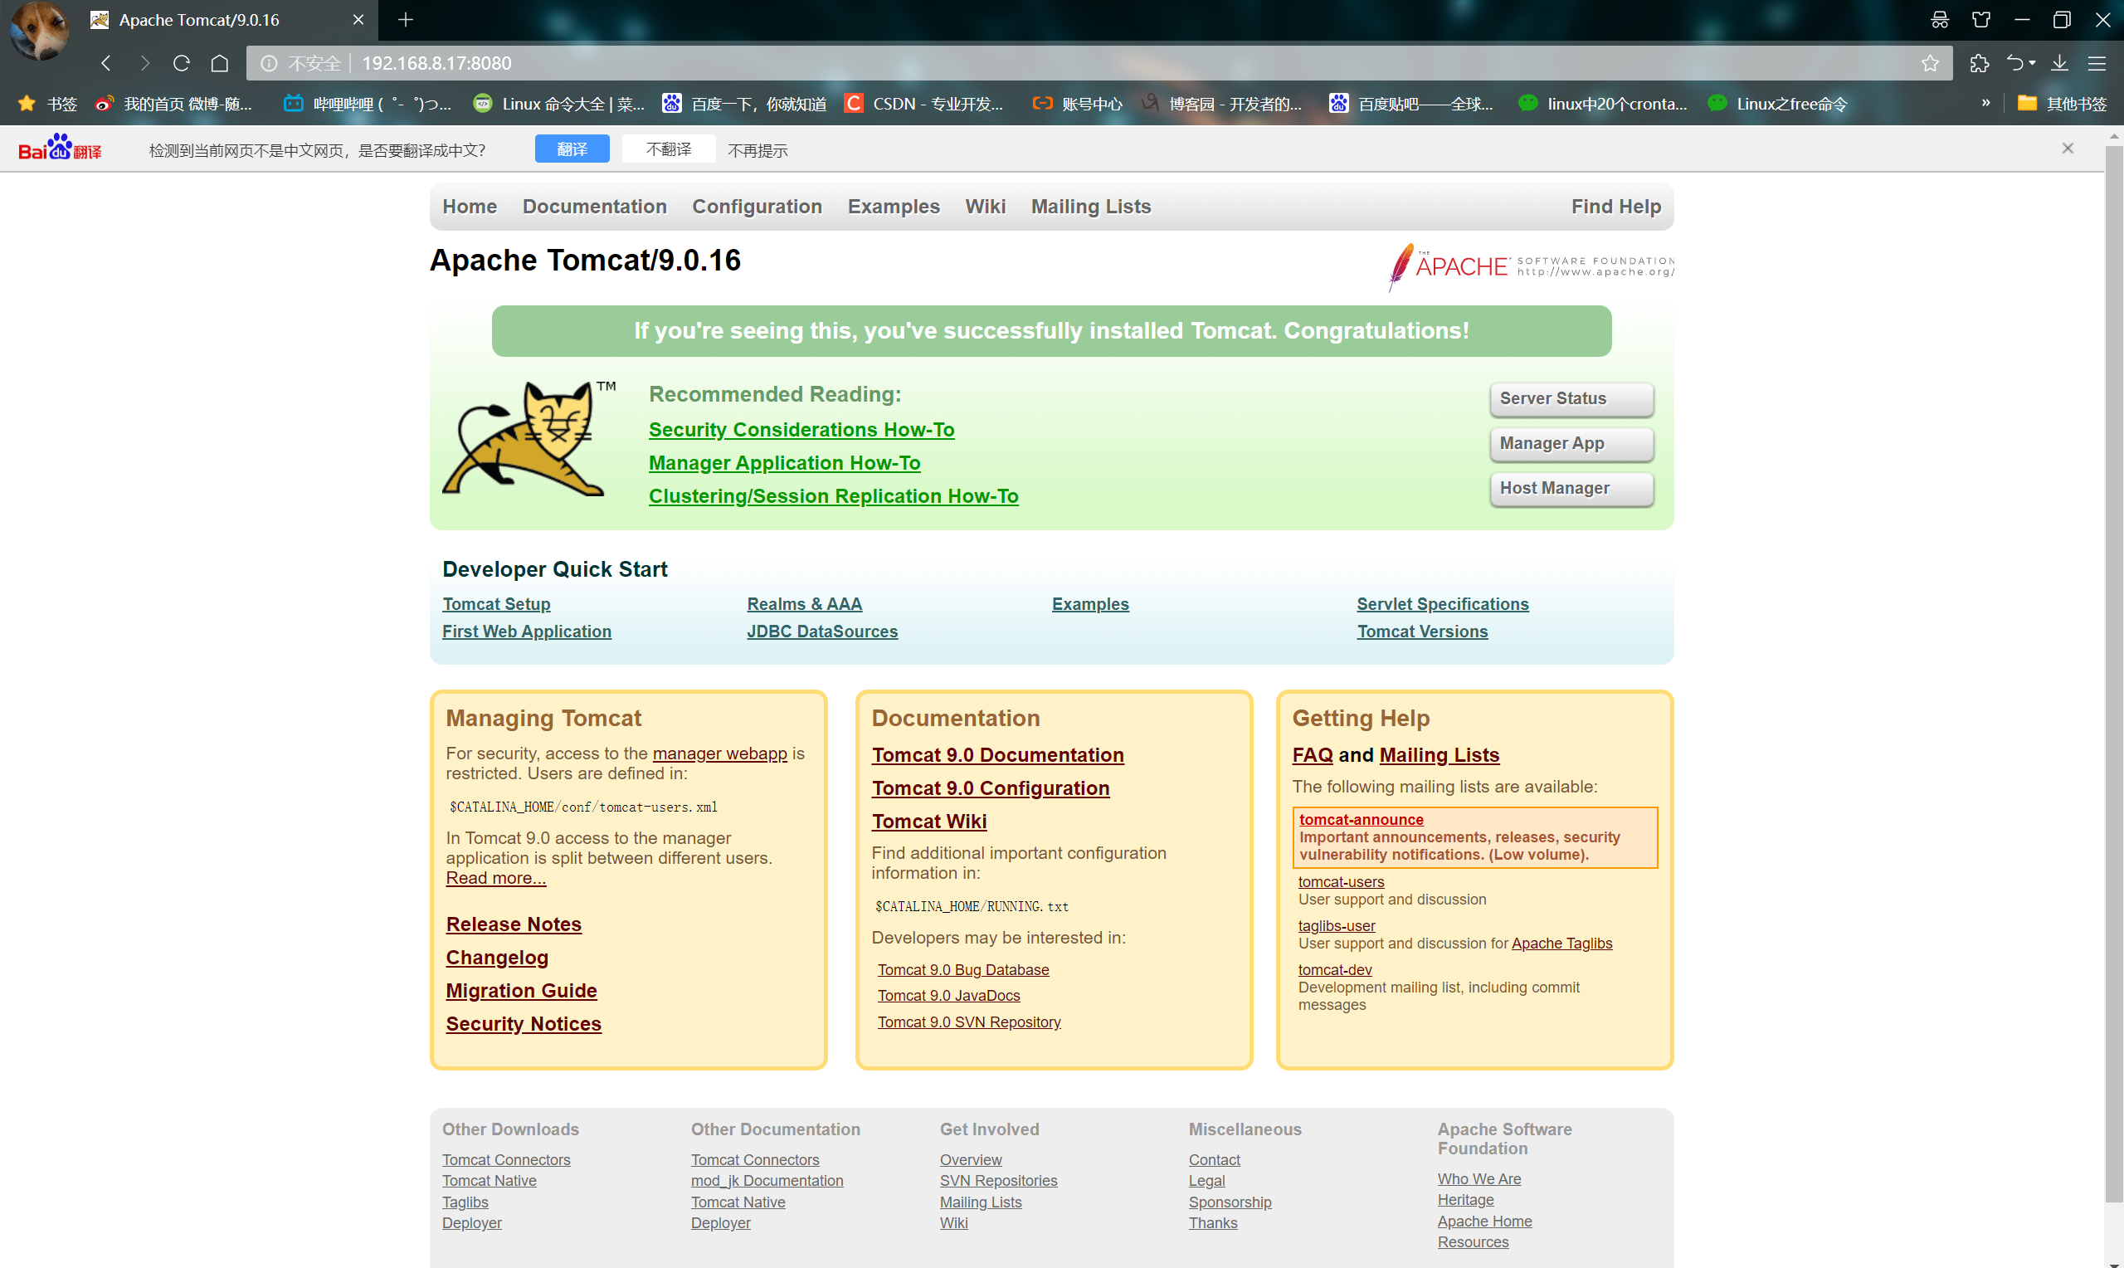Open the Security Notices link
This screenshot has height=1268, width=2124.
(524, 1024)
